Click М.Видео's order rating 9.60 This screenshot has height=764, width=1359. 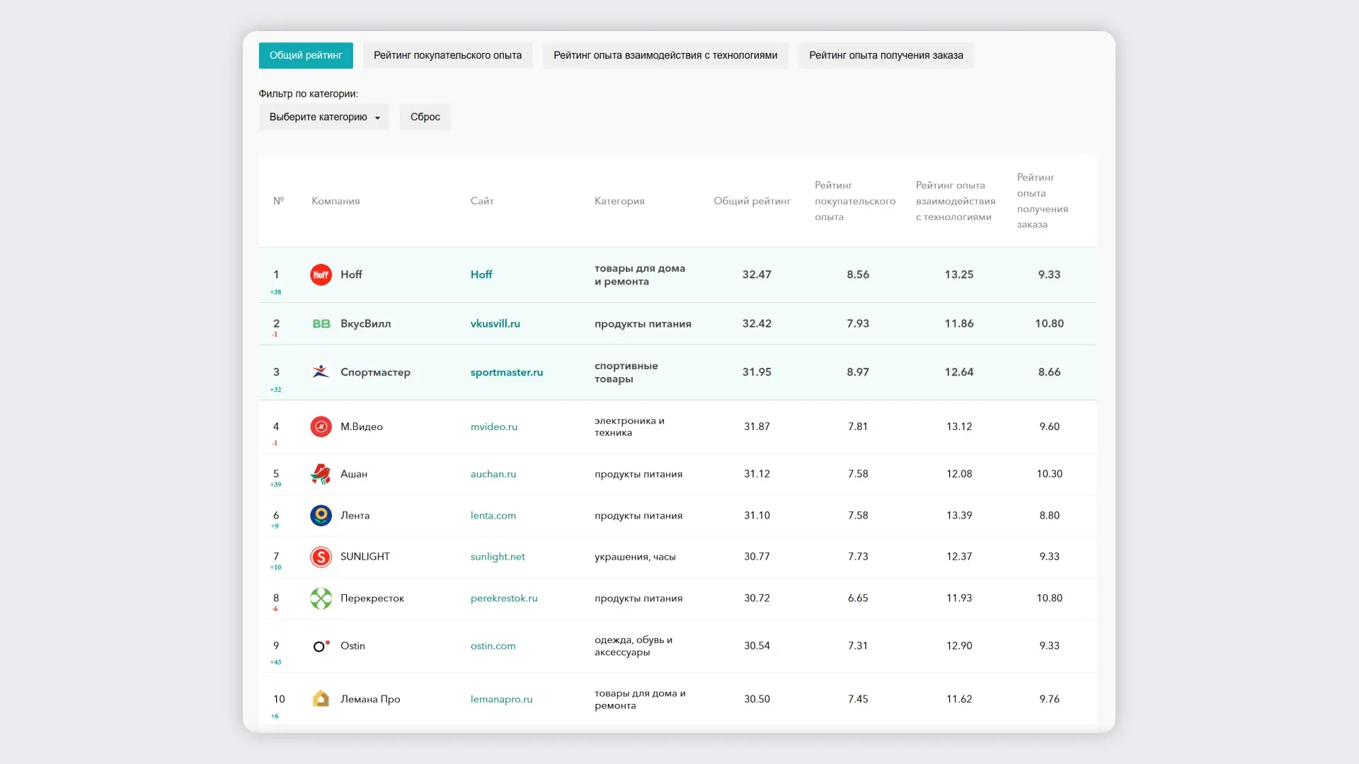[1050, 427]
